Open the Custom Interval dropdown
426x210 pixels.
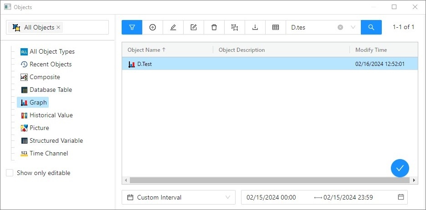[x=178, y=197]
